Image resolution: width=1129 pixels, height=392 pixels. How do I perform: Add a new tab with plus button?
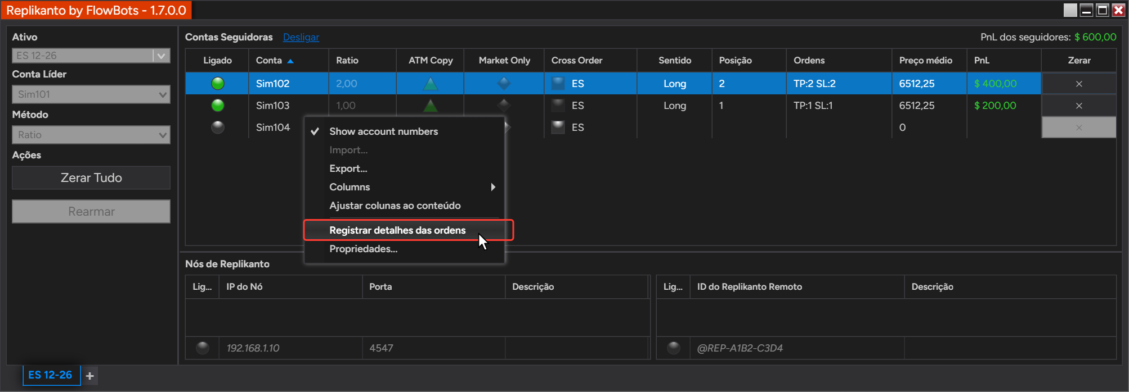click(x=89, y=376)
